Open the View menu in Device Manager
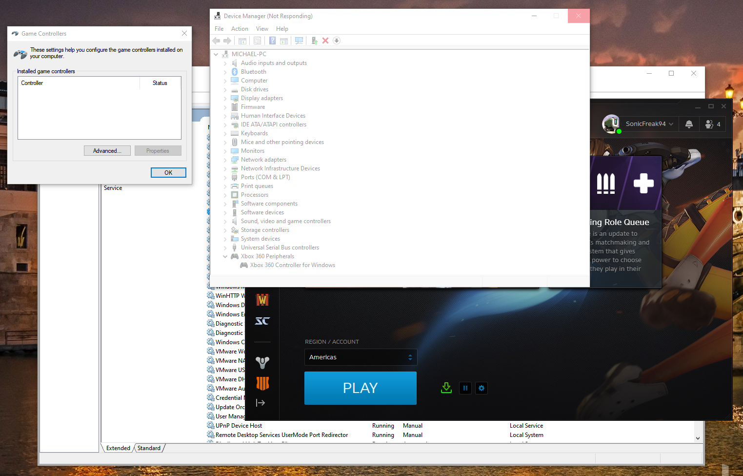The height and width of the screenshot is (476, 743). pyautogui.click(x=262, y=29)
